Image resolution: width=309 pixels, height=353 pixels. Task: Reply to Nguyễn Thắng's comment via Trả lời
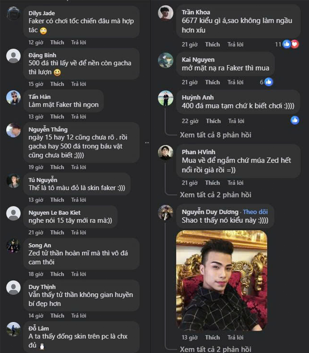pos(79,167)
